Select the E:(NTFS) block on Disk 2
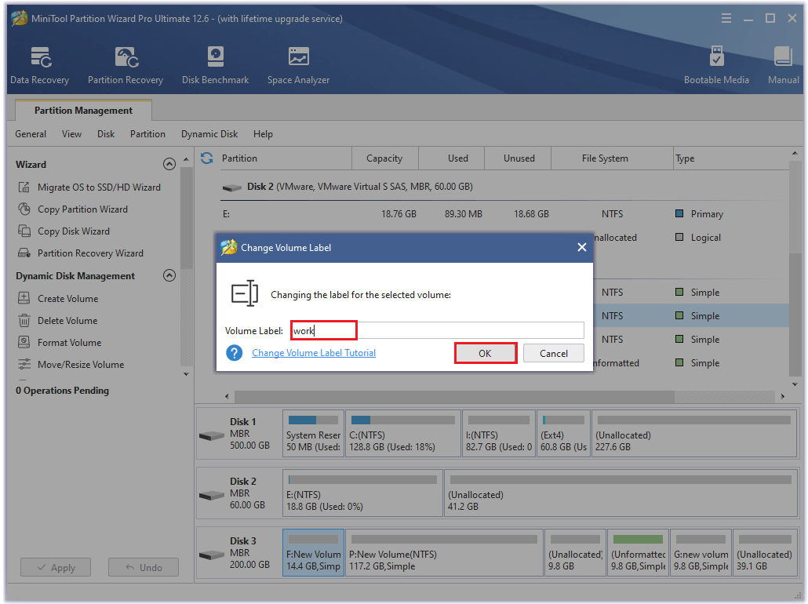 pyautogui.click(x=362, y=493)
